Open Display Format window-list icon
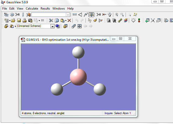173x124 pixels. coord(158,20)
